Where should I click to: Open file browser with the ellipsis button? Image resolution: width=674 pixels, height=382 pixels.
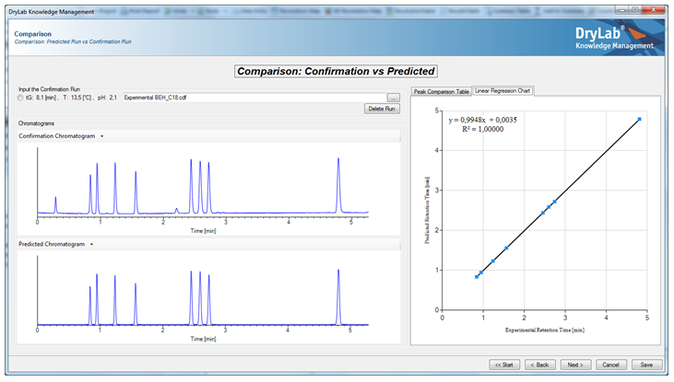(x=394, y=97)
